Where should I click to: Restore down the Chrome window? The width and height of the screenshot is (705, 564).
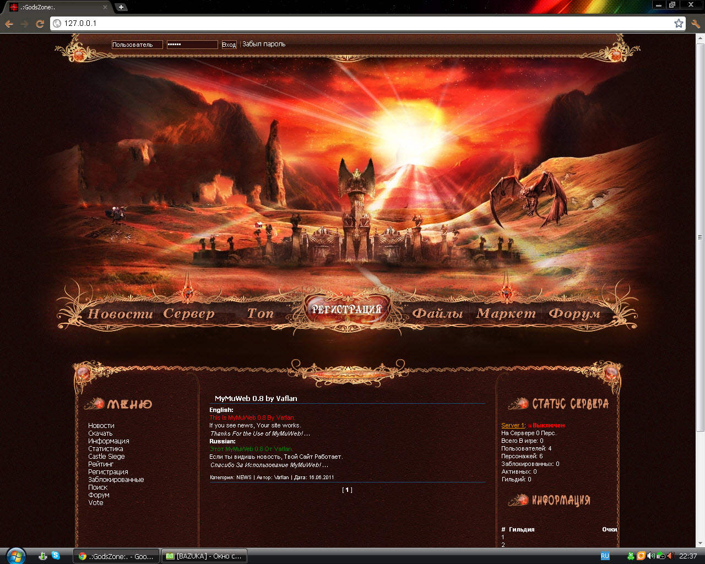coord(672,4)
